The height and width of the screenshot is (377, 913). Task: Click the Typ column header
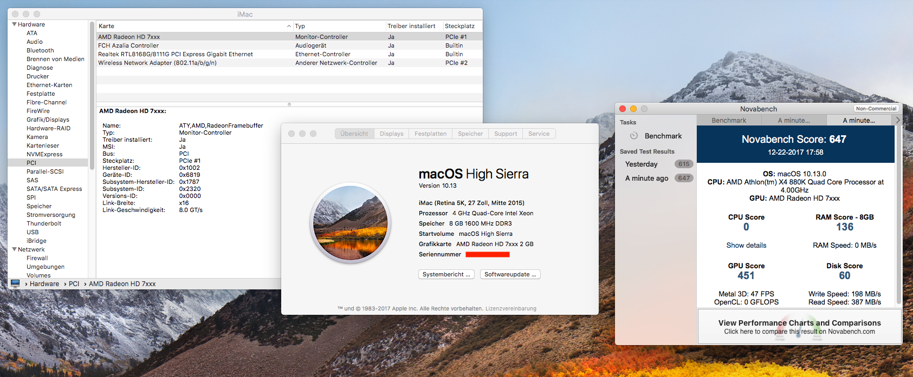pos(339,26)
